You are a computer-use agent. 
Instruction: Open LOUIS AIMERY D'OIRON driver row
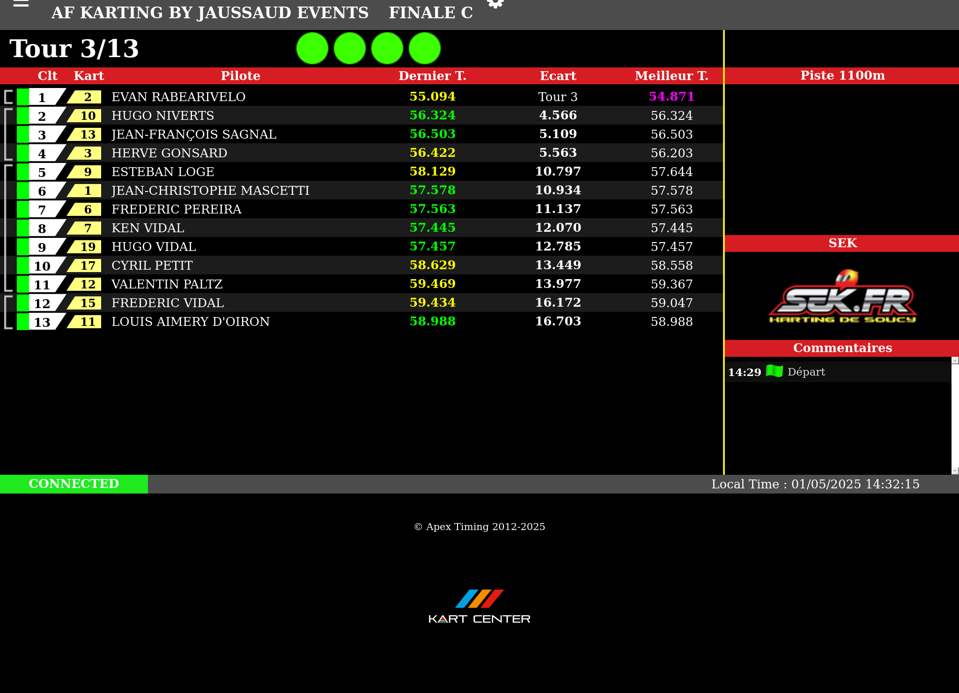[191, 322]
